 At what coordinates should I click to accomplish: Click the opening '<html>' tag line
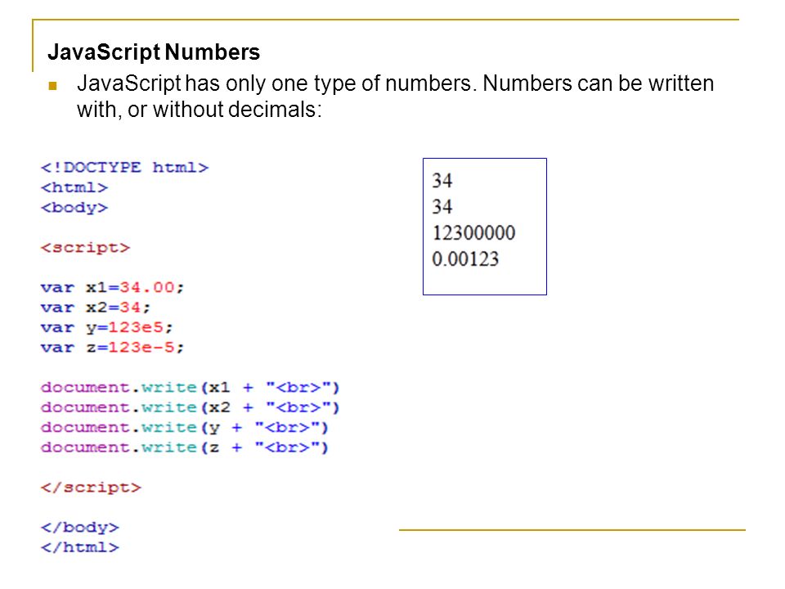[74, 187]
